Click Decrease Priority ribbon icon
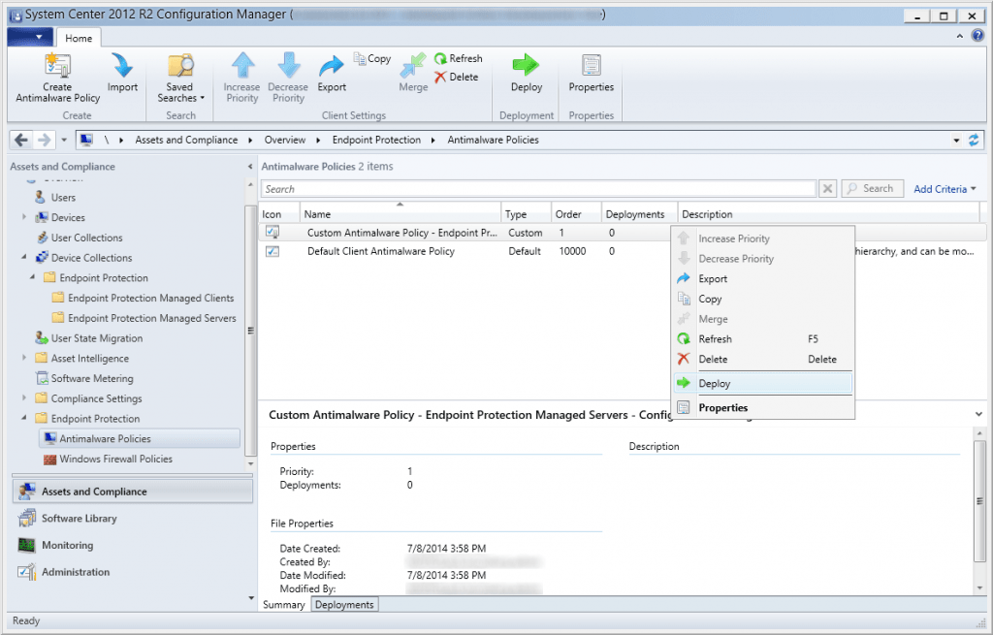The height and width of the screenshot is (635, 993). 288,66
